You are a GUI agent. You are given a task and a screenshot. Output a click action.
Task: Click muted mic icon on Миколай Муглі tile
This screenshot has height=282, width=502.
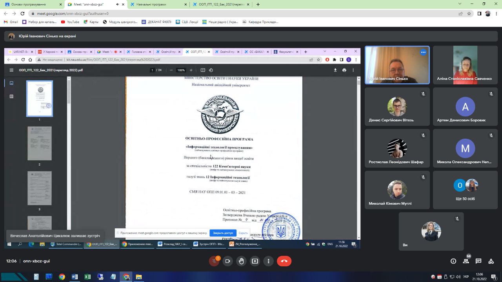click(x=423, y=177)
